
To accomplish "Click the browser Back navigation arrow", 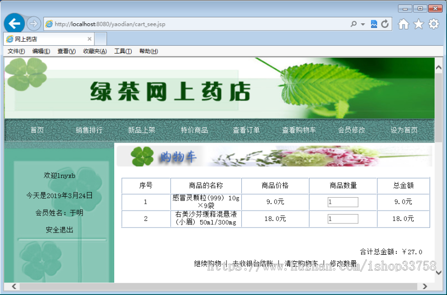I will pos(15,23).
